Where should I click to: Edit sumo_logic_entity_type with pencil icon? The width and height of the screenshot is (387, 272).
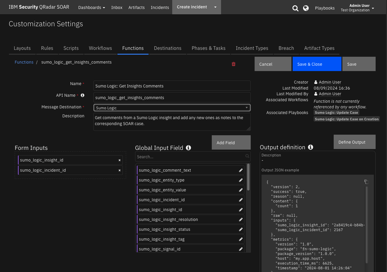[241, 180]
